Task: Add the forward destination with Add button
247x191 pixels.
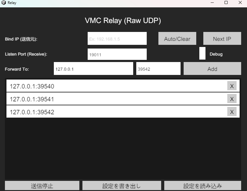Action: [212, 68]
